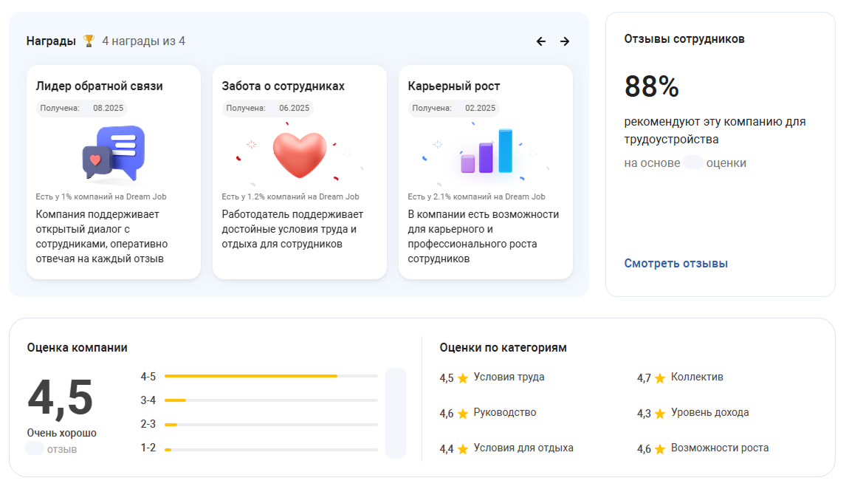This screenshot has width=849, height=489.
Task: Click the right arrow in awards carousel
Action: [565, 41]
